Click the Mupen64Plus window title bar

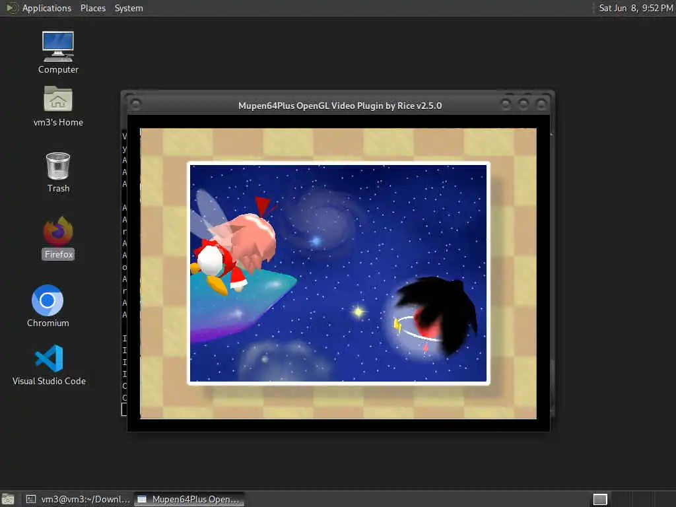[340, 106]
